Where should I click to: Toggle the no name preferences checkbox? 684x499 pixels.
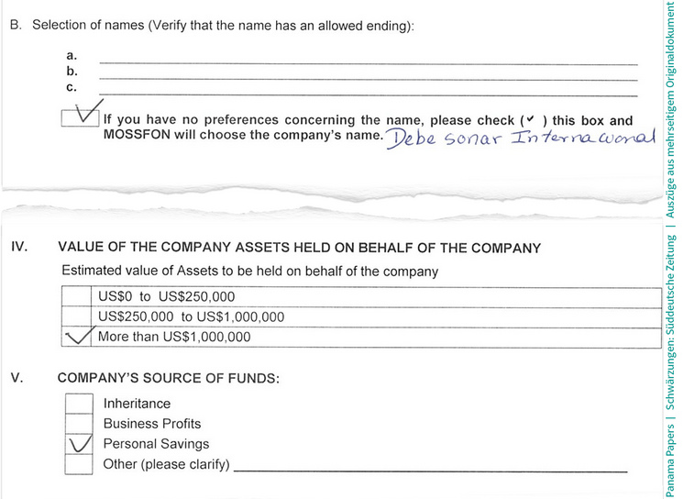click(80, 118)
